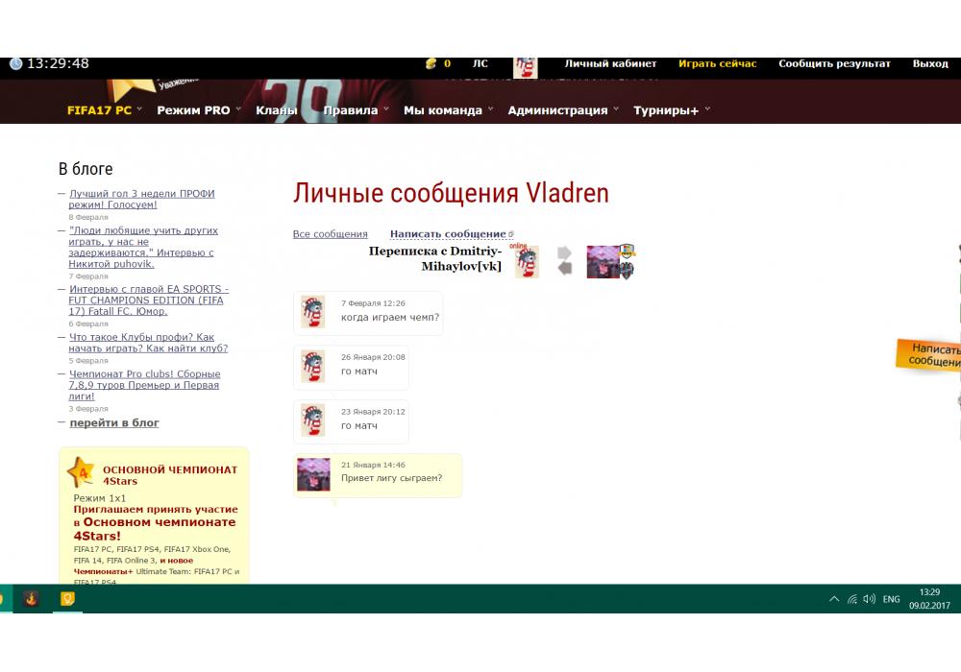Click the Написать сообщение link
Screen dimensions: 961x672
pos(448,234)
